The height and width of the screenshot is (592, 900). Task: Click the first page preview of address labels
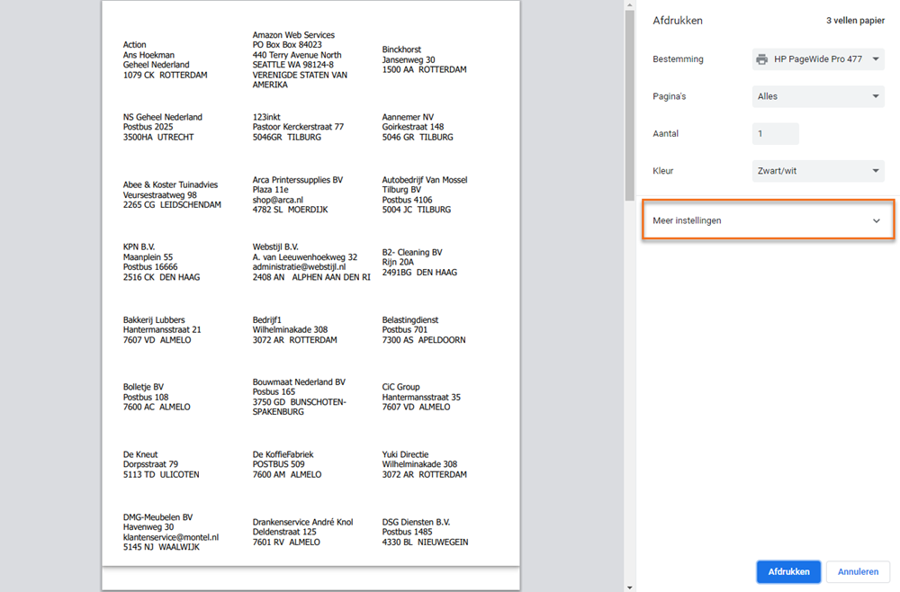pos(310,283)
